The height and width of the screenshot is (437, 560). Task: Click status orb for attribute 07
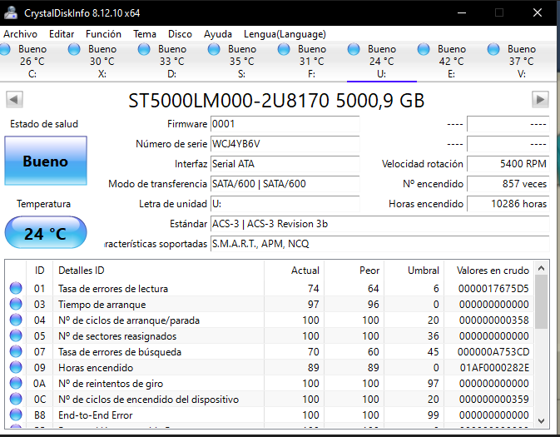pos(16,351)
